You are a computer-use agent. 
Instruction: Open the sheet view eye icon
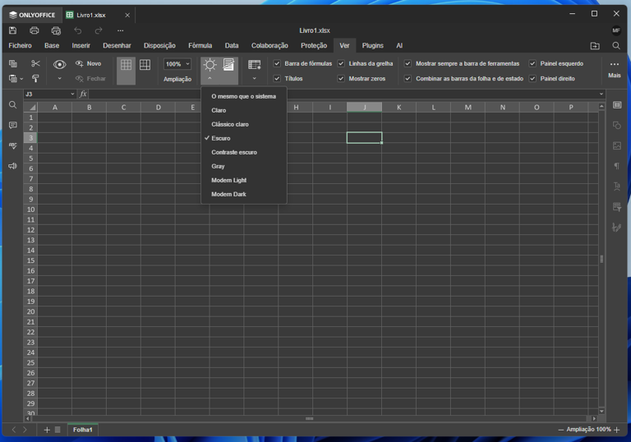59,64
